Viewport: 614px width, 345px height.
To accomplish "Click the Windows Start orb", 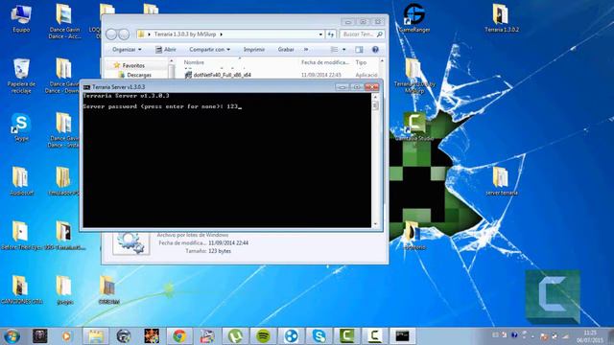I will (x=12, y=336).
